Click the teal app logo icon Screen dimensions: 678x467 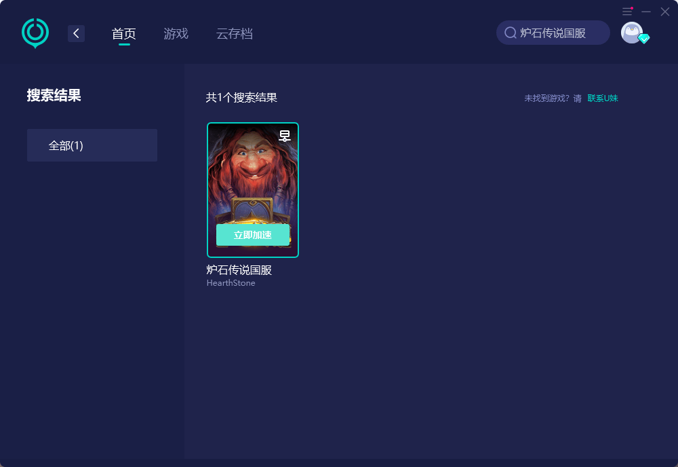[35, 33]
